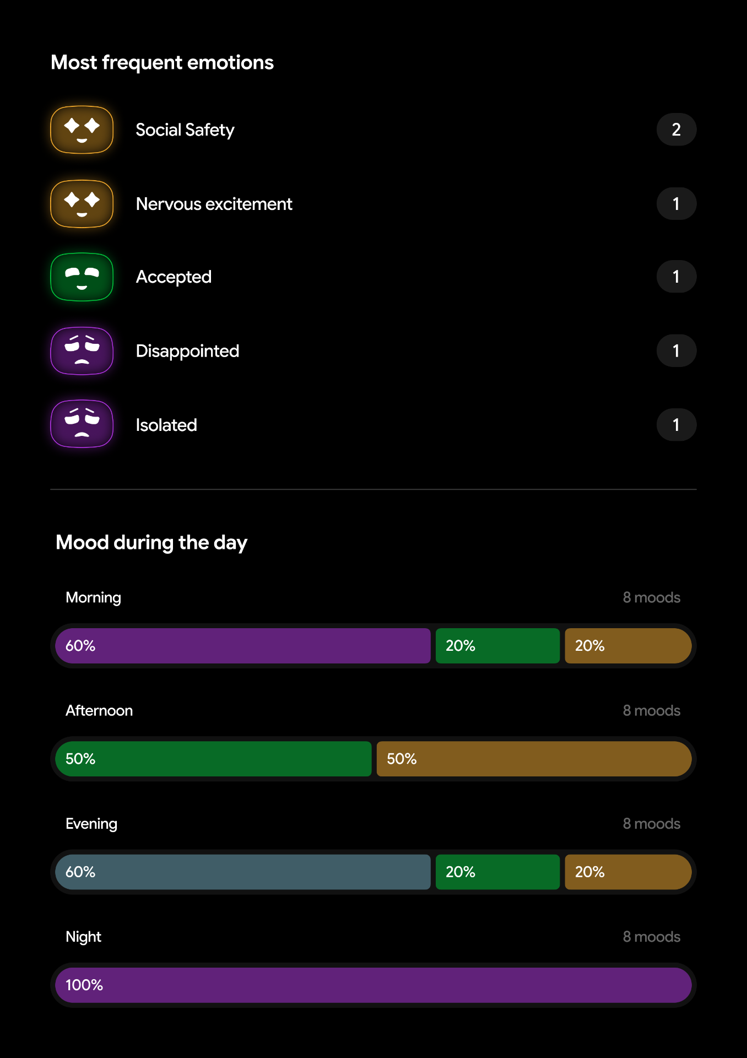Tap the Afternoon green 50% segment

click(213, 759)
